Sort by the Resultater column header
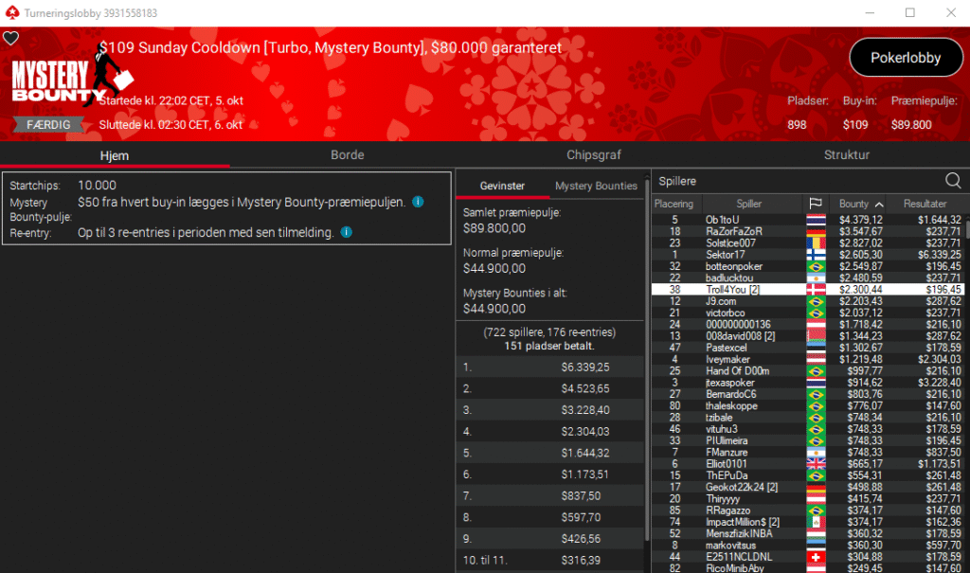The width and height of the screenshot is (970, 573). [925, 204]
